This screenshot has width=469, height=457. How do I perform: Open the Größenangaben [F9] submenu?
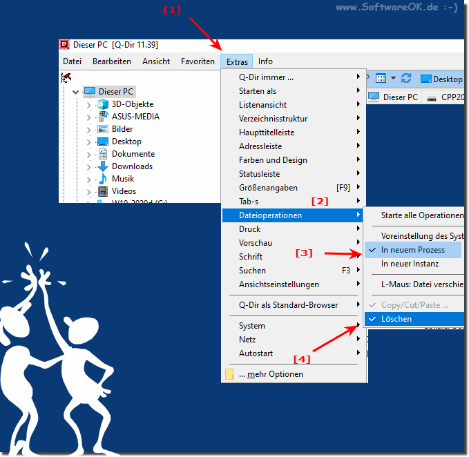tap(294, 188)
